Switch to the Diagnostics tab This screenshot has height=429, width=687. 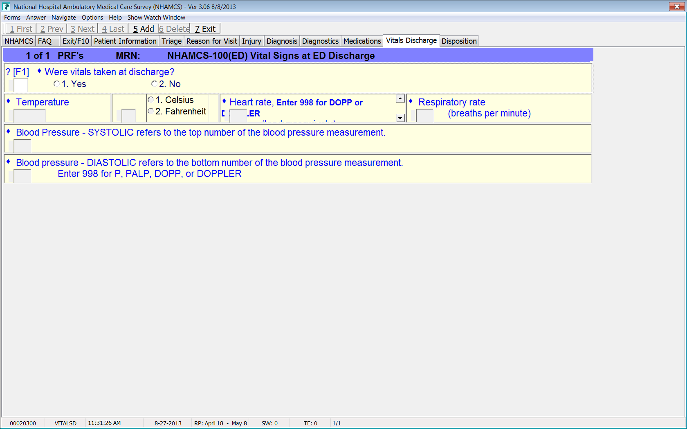[320, 41]
